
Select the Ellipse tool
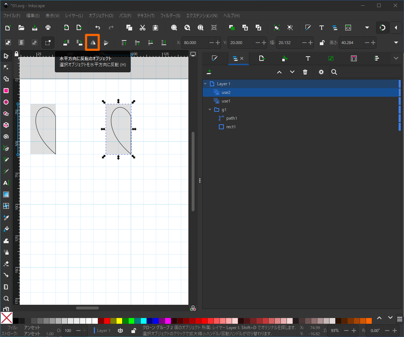point(6,102)
